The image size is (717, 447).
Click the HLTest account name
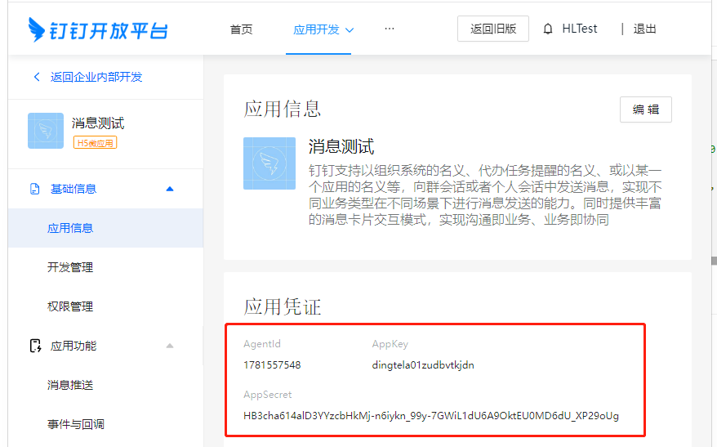pyautogui.click(x=579, y=29)
